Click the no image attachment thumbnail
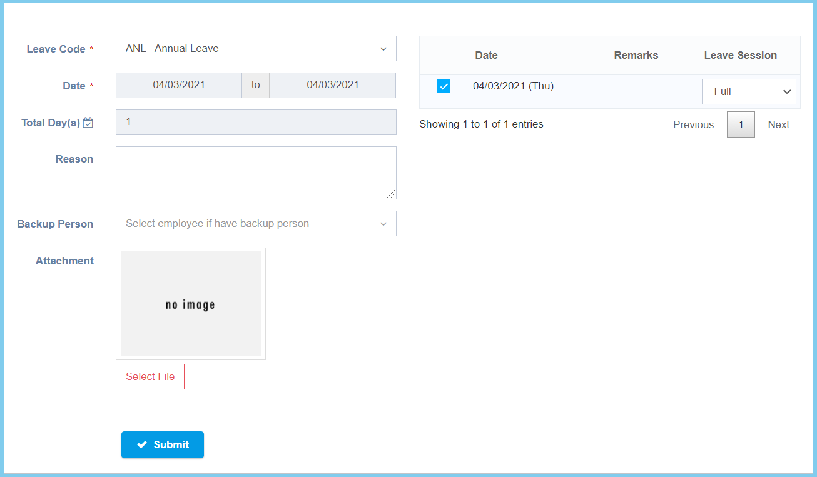817x477 pixels. (x=191, y=304)
